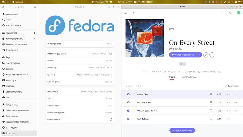Screen dimensions: 243x137
Task: Go back in Roon navigation
Action: pos(133,13)
